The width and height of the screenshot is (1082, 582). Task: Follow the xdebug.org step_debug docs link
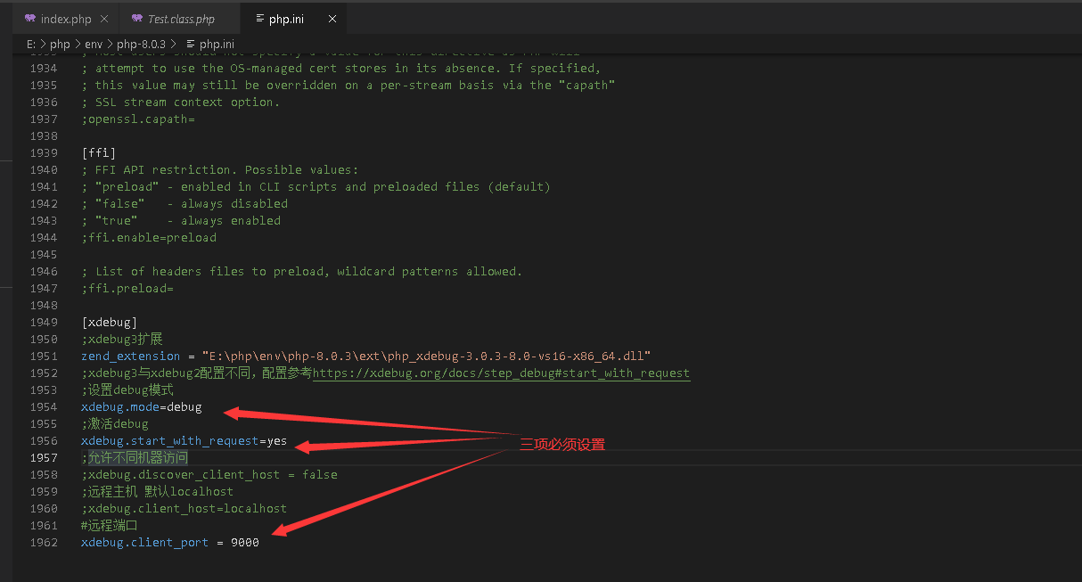coord(501,373)
